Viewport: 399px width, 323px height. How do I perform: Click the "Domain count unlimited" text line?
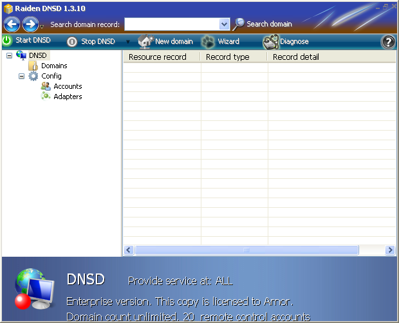tap(189, 317)
